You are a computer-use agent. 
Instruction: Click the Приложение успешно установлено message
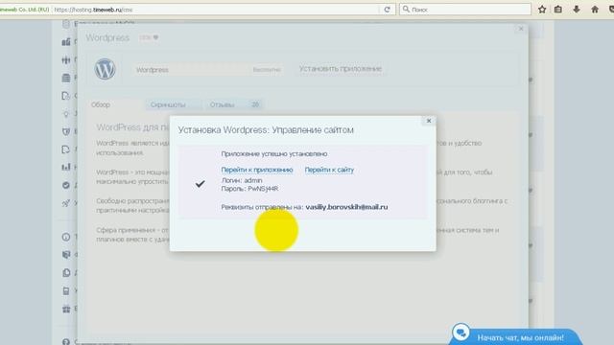coord(274,153)
